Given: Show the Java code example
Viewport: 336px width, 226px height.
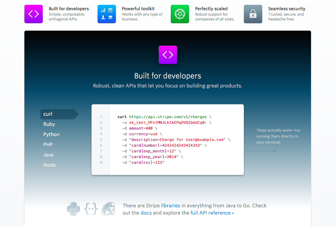Looking at the screenshot, I should 48,155.
